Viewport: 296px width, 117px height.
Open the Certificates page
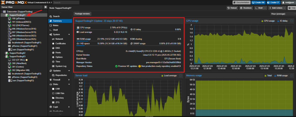point(60,44)
